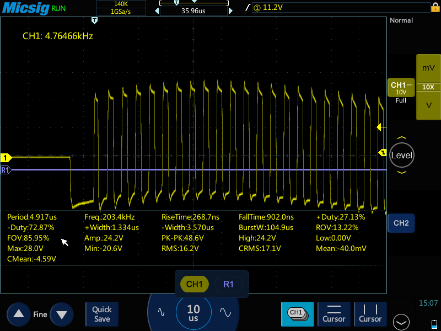The height and width of the screenshot is (331, 441).
Task: Select the High:24.2V measurement
Action: pos(257,238)
